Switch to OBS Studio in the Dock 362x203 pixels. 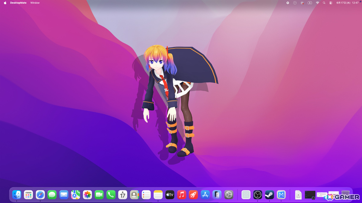(258, 195)
